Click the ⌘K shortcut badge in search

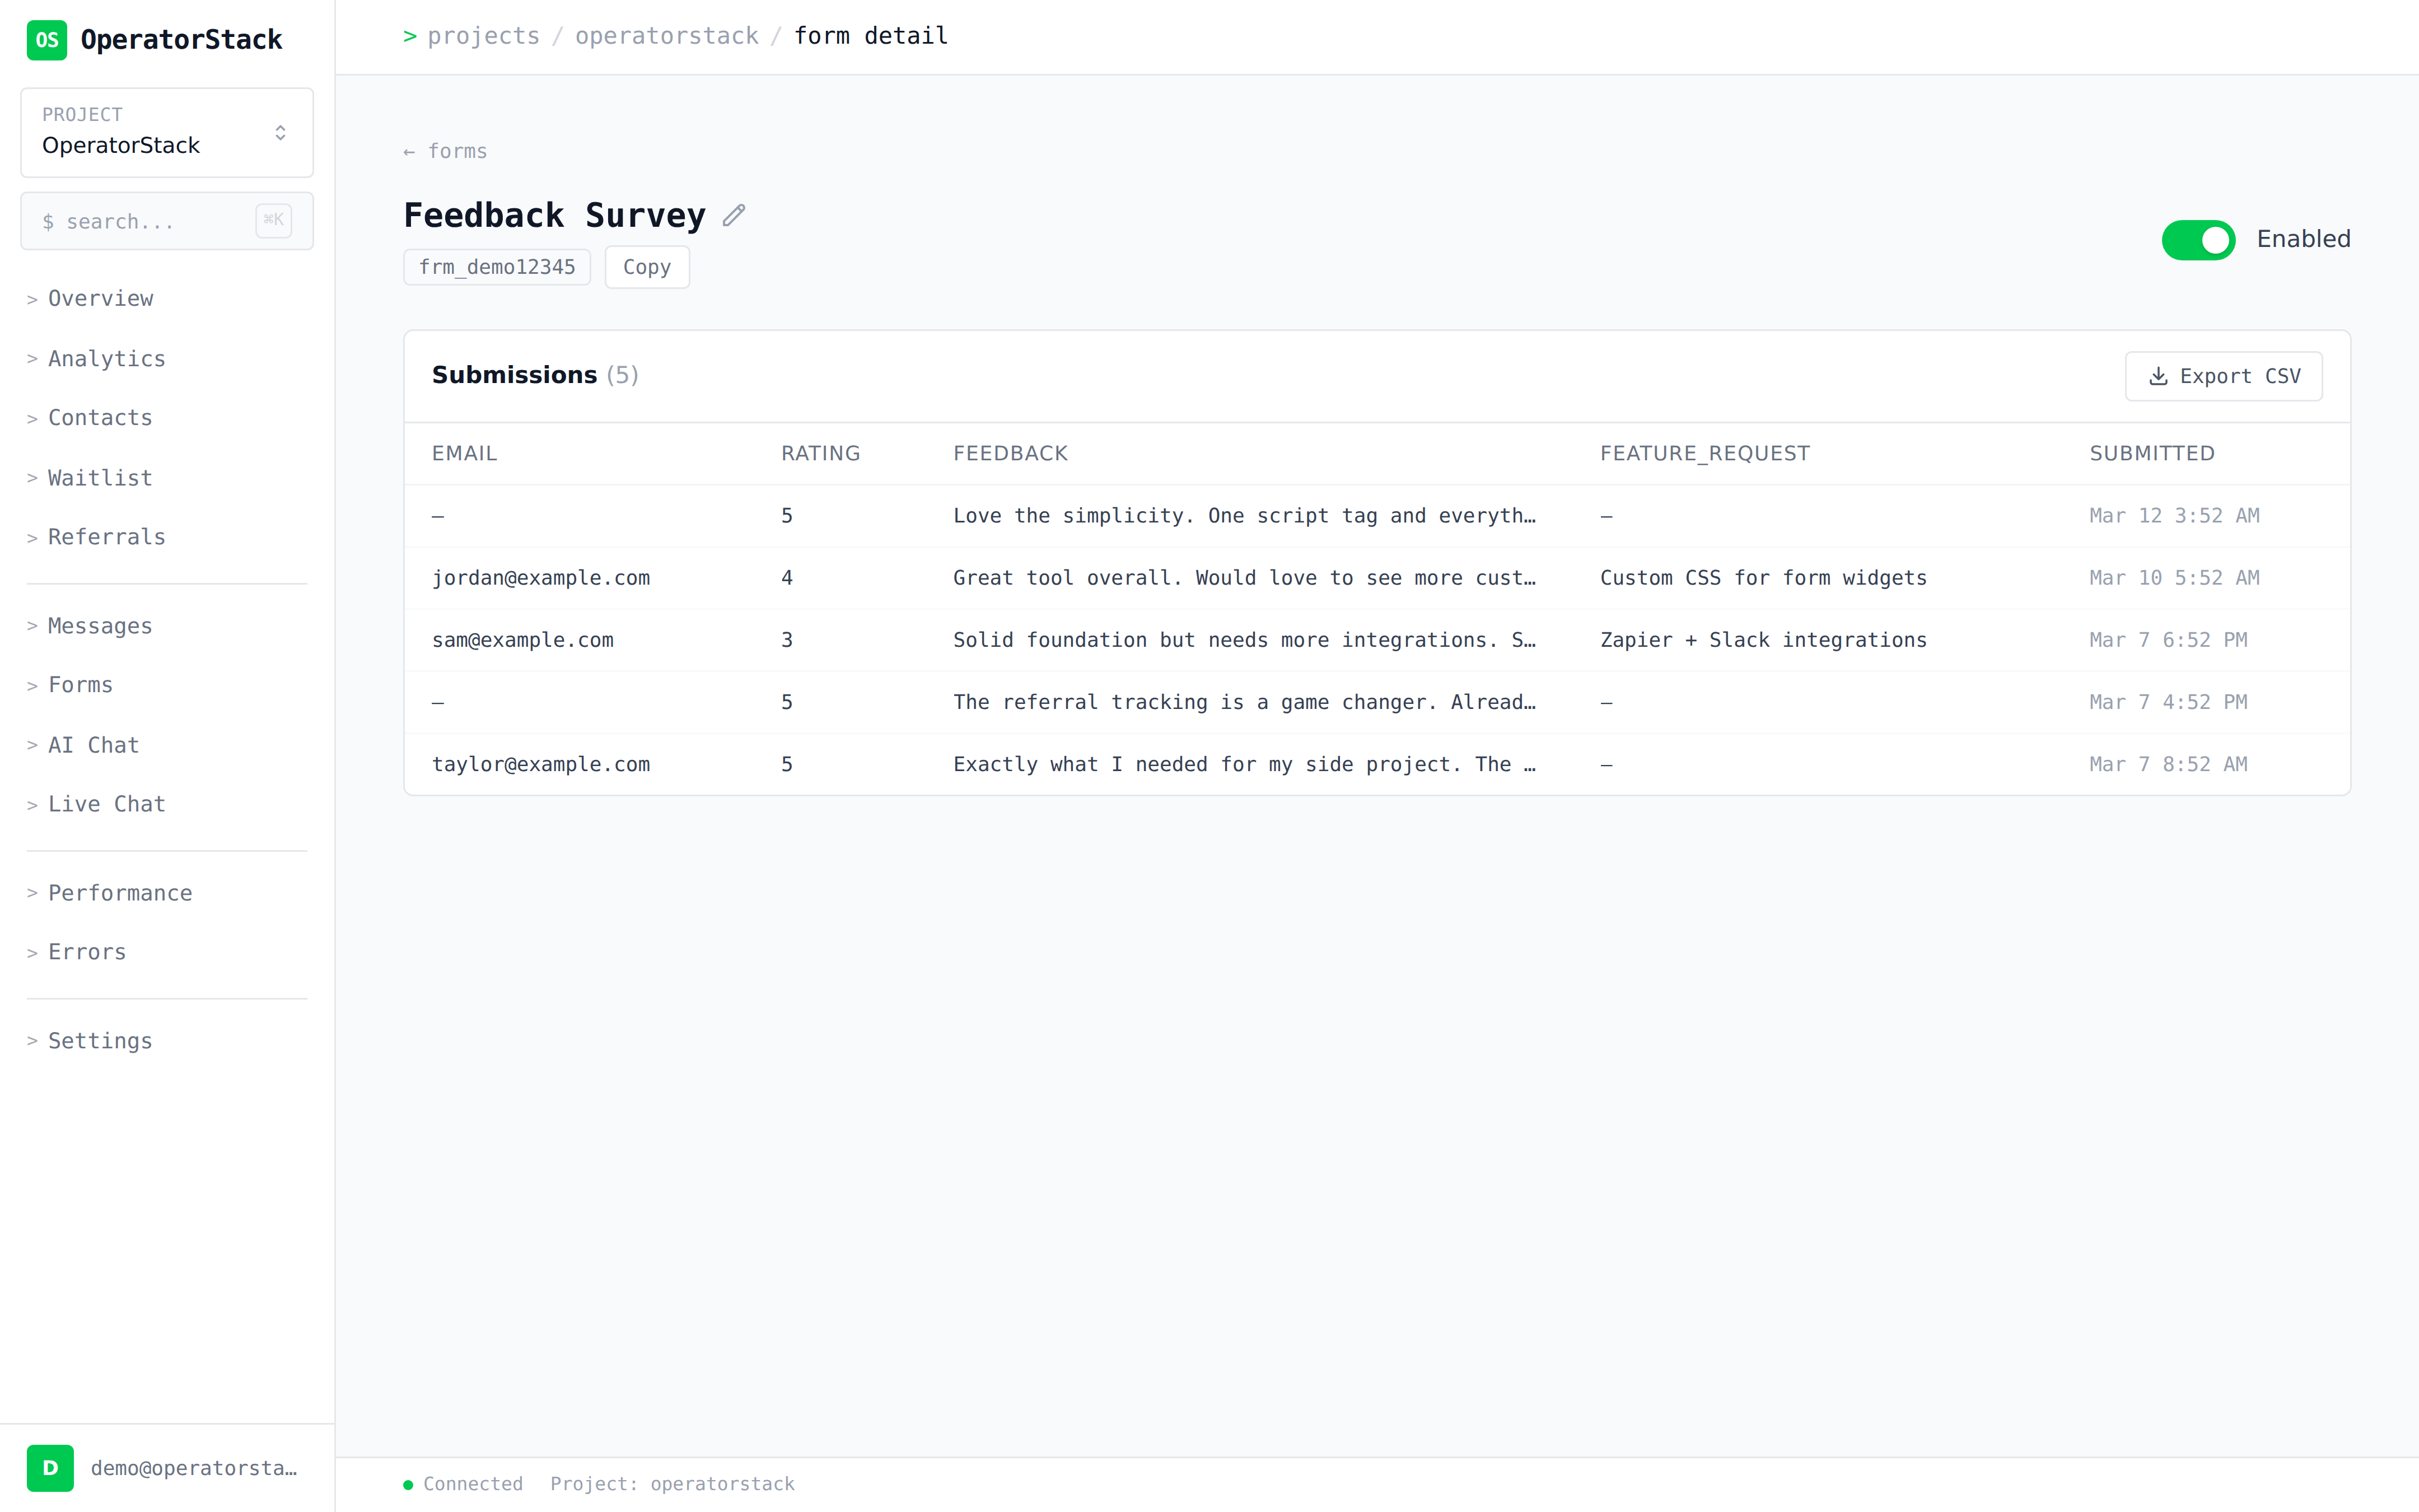273,220
